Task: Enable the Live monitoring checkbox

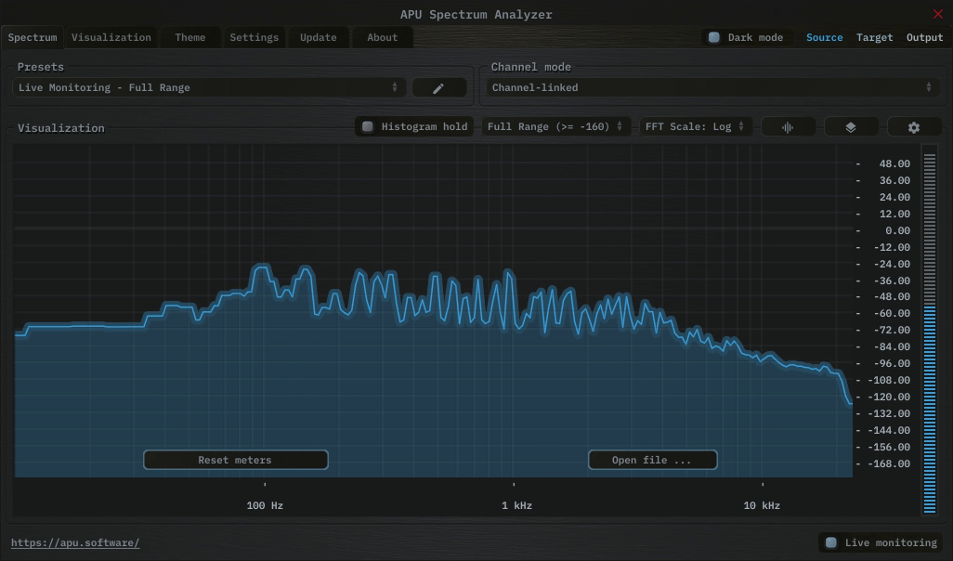Action: (831, 543)
